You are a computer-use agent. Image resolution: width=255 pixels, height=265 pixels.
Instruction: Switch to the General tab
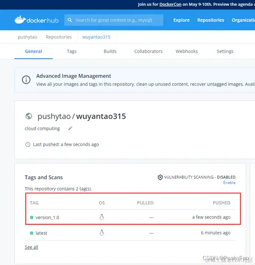point(34,51)
